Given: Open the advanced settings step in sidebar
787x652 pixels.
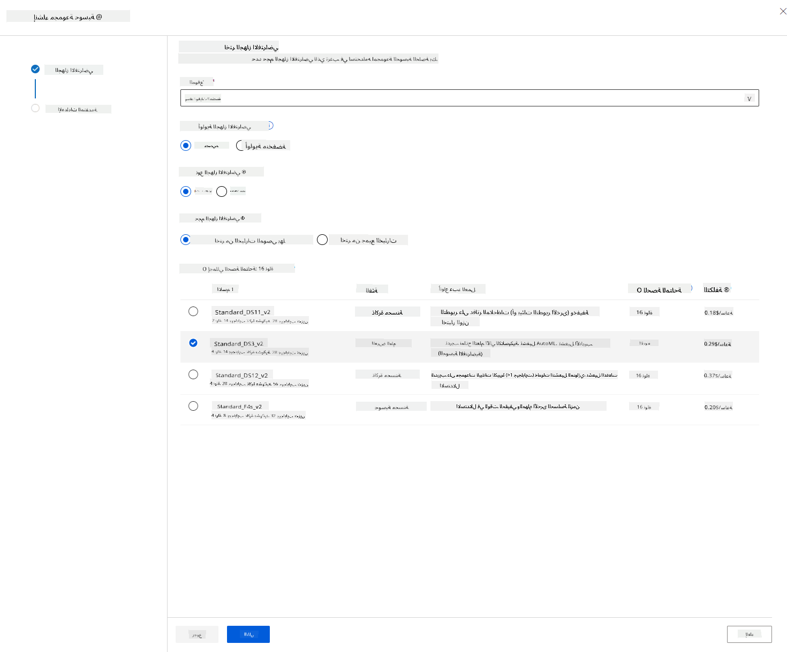Looking at the screenshot, I should pos(78,109).
